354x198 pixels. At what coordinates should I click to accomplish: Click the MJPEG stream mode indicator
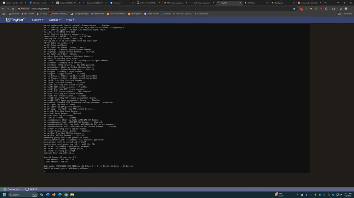tap(32, 190)
